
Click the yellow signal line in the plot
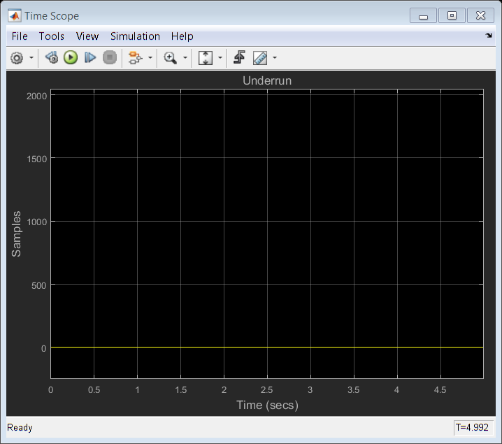pos(267,347)
